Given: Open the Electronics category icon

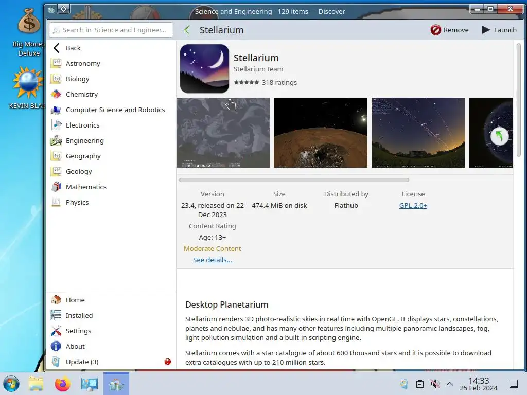Looking at the screenshot, I should 56,125.
